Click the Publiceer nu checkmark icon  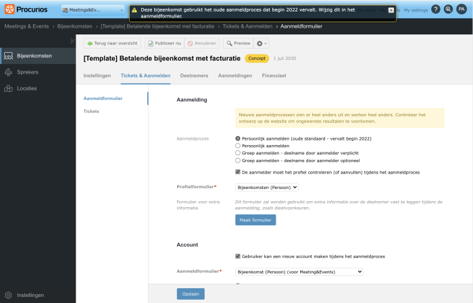[151, 44]
